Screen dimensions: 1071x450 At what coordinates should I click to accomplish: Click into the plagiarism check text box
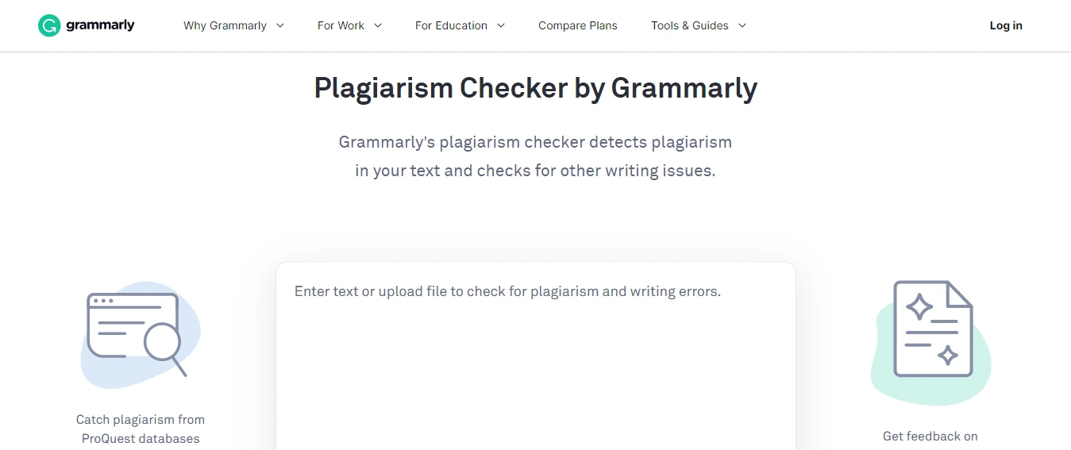point(536,356)
